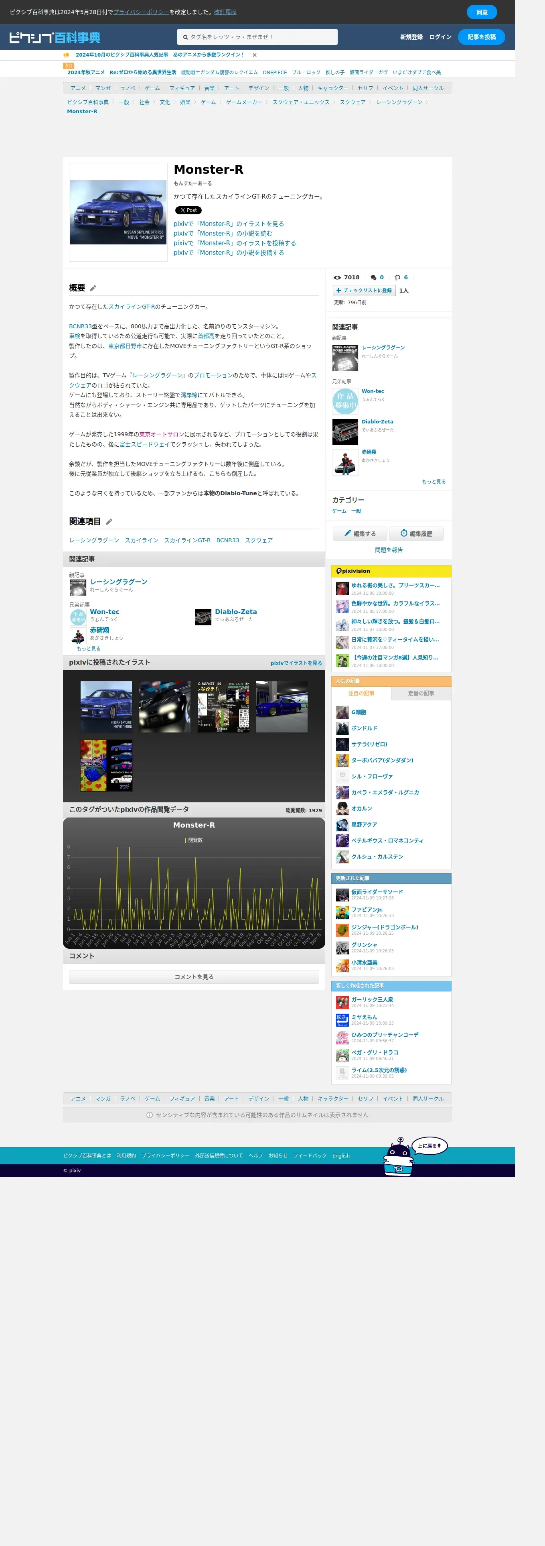The height and width of the screenshot is (1546, 545).
Task: Click pixivでイラストを見る link above gallery
Action: (x=296, y=663)
